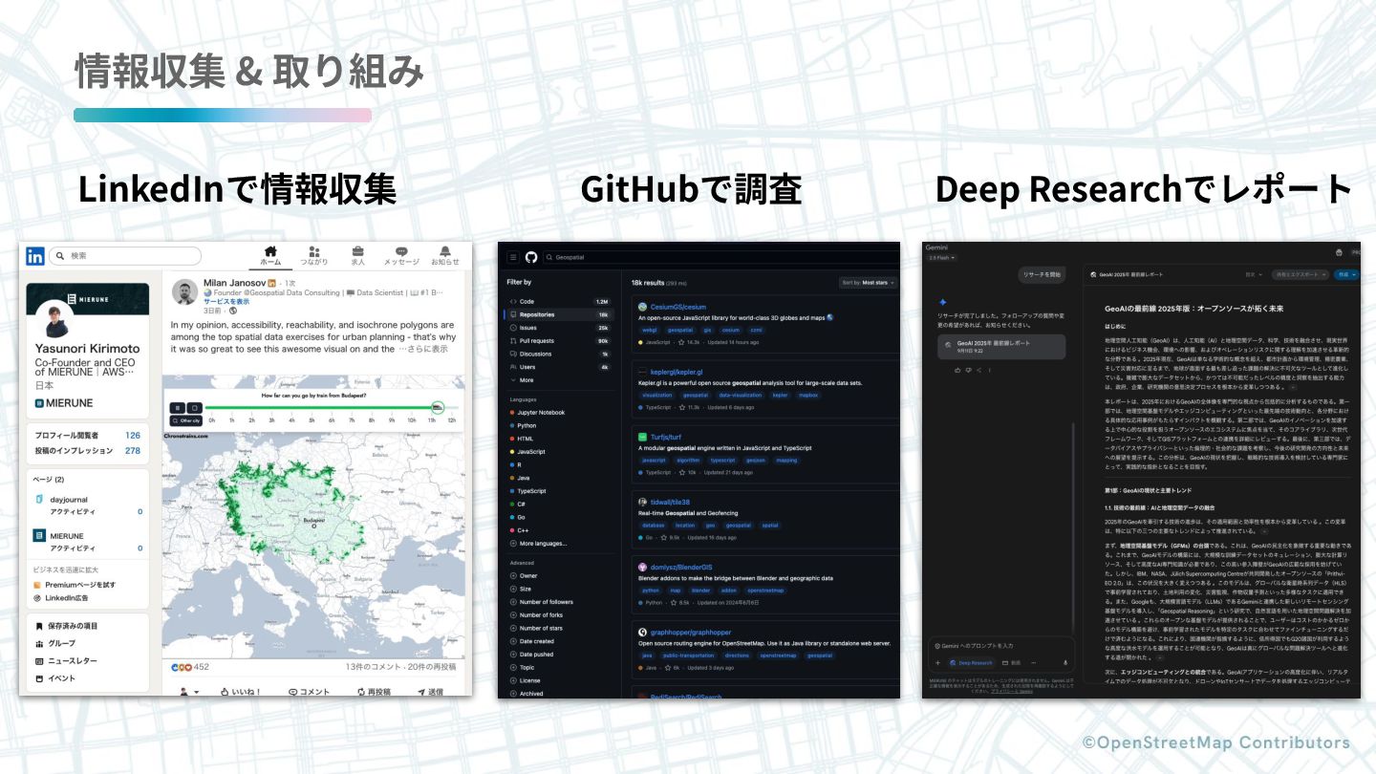
Task: Open the MIERUNE page in ページ list
Action: (66, 536)
